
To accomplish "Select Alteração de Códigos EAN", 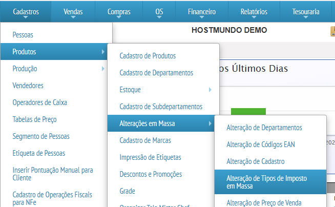I will point(261,144).
